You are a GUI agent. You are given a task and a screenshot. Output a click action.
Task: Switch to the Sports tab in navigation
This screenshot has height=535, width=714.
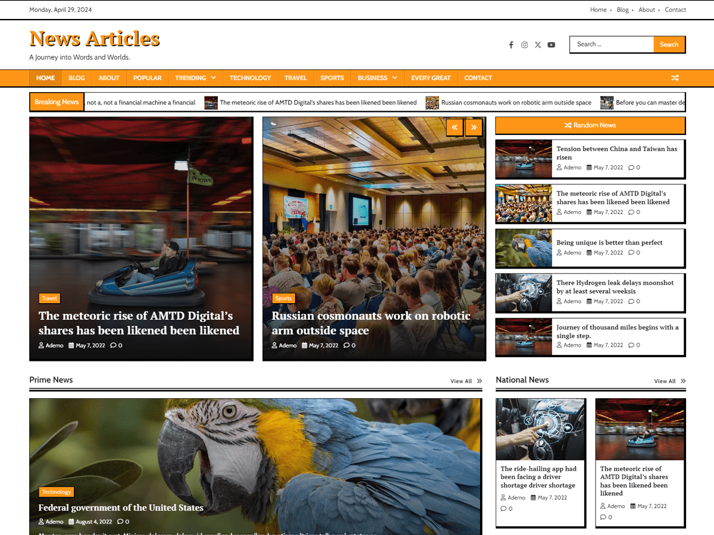click(331, 77)
